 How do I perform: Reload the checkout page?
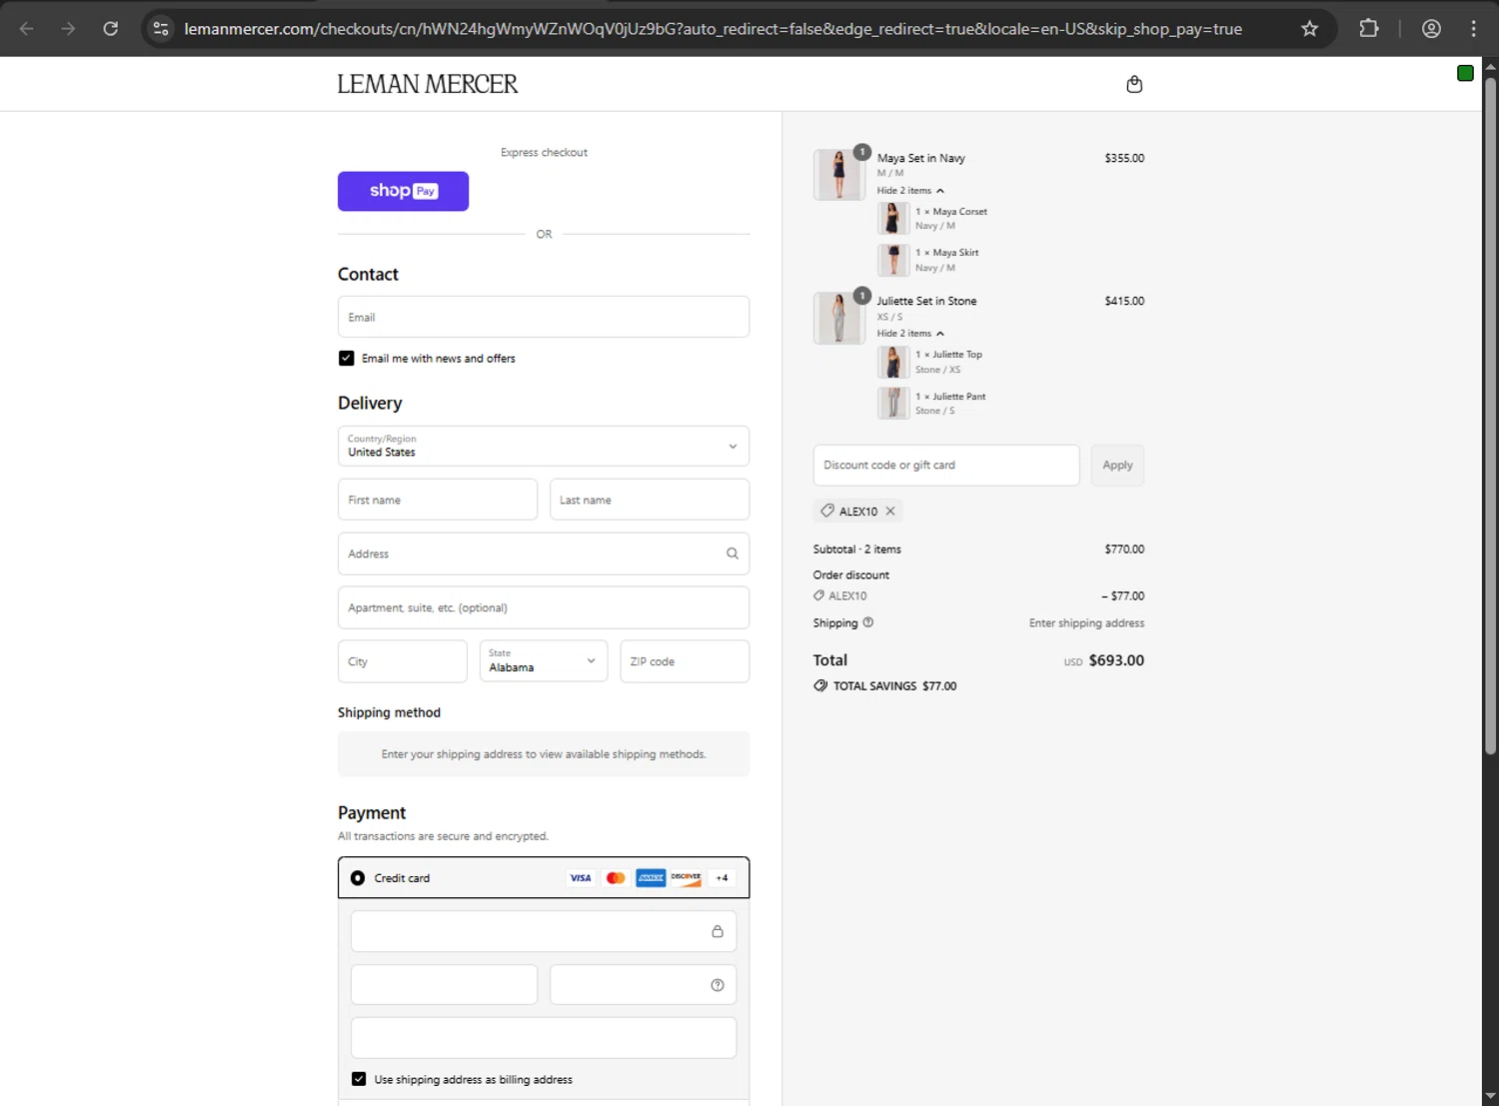coord(111,28)
